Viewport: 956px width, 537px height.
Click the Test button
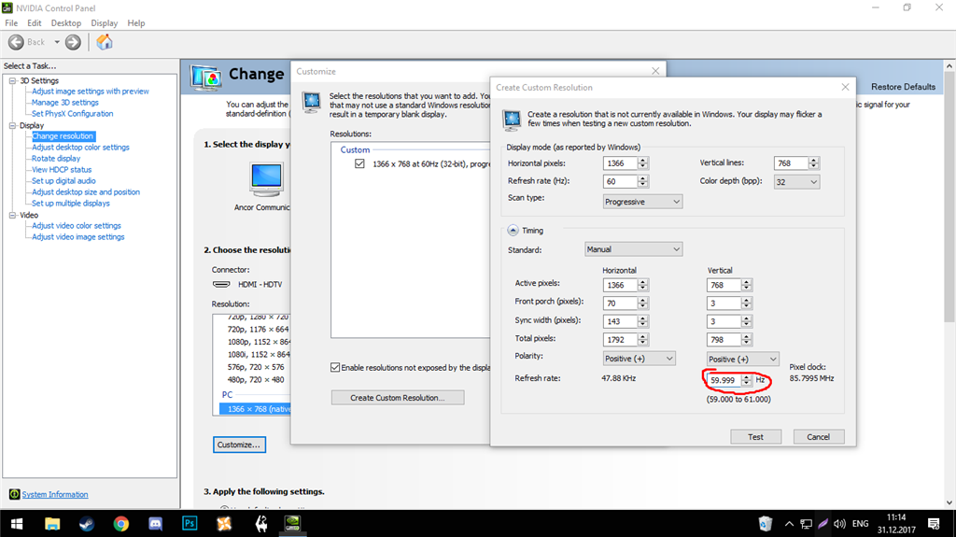pyautogui.click(x=755, y=437)
